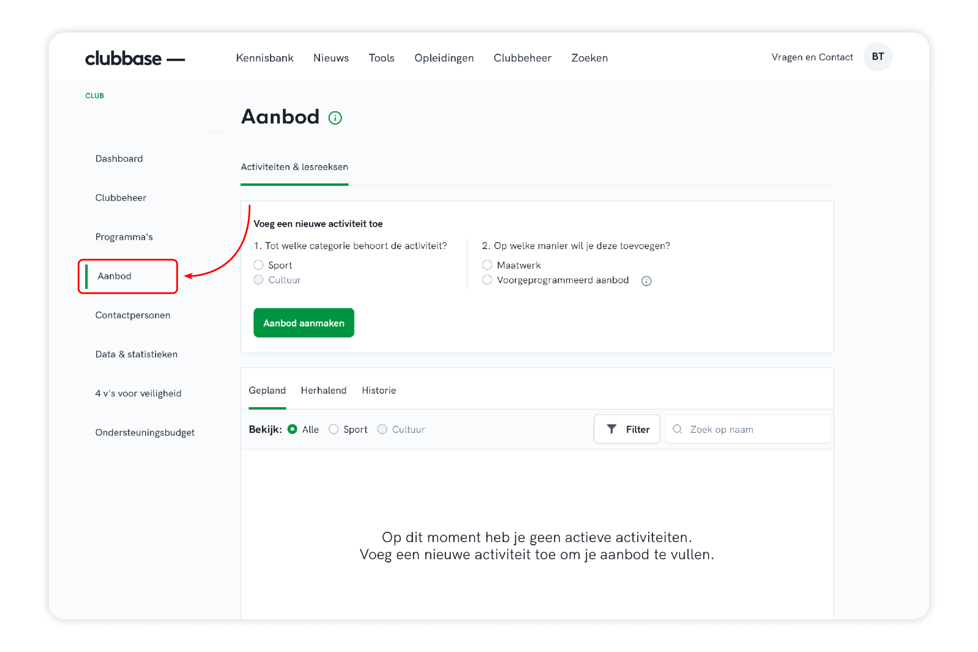978x652 pixels.
Task: Select the Sport category radio button
Action: tap(259, 265)
